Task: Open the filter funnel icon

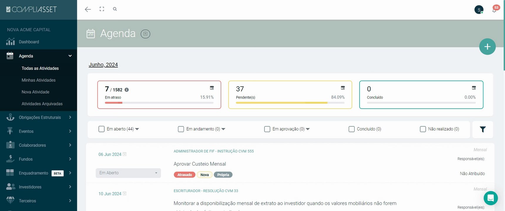Action: (x=482, y=129)
